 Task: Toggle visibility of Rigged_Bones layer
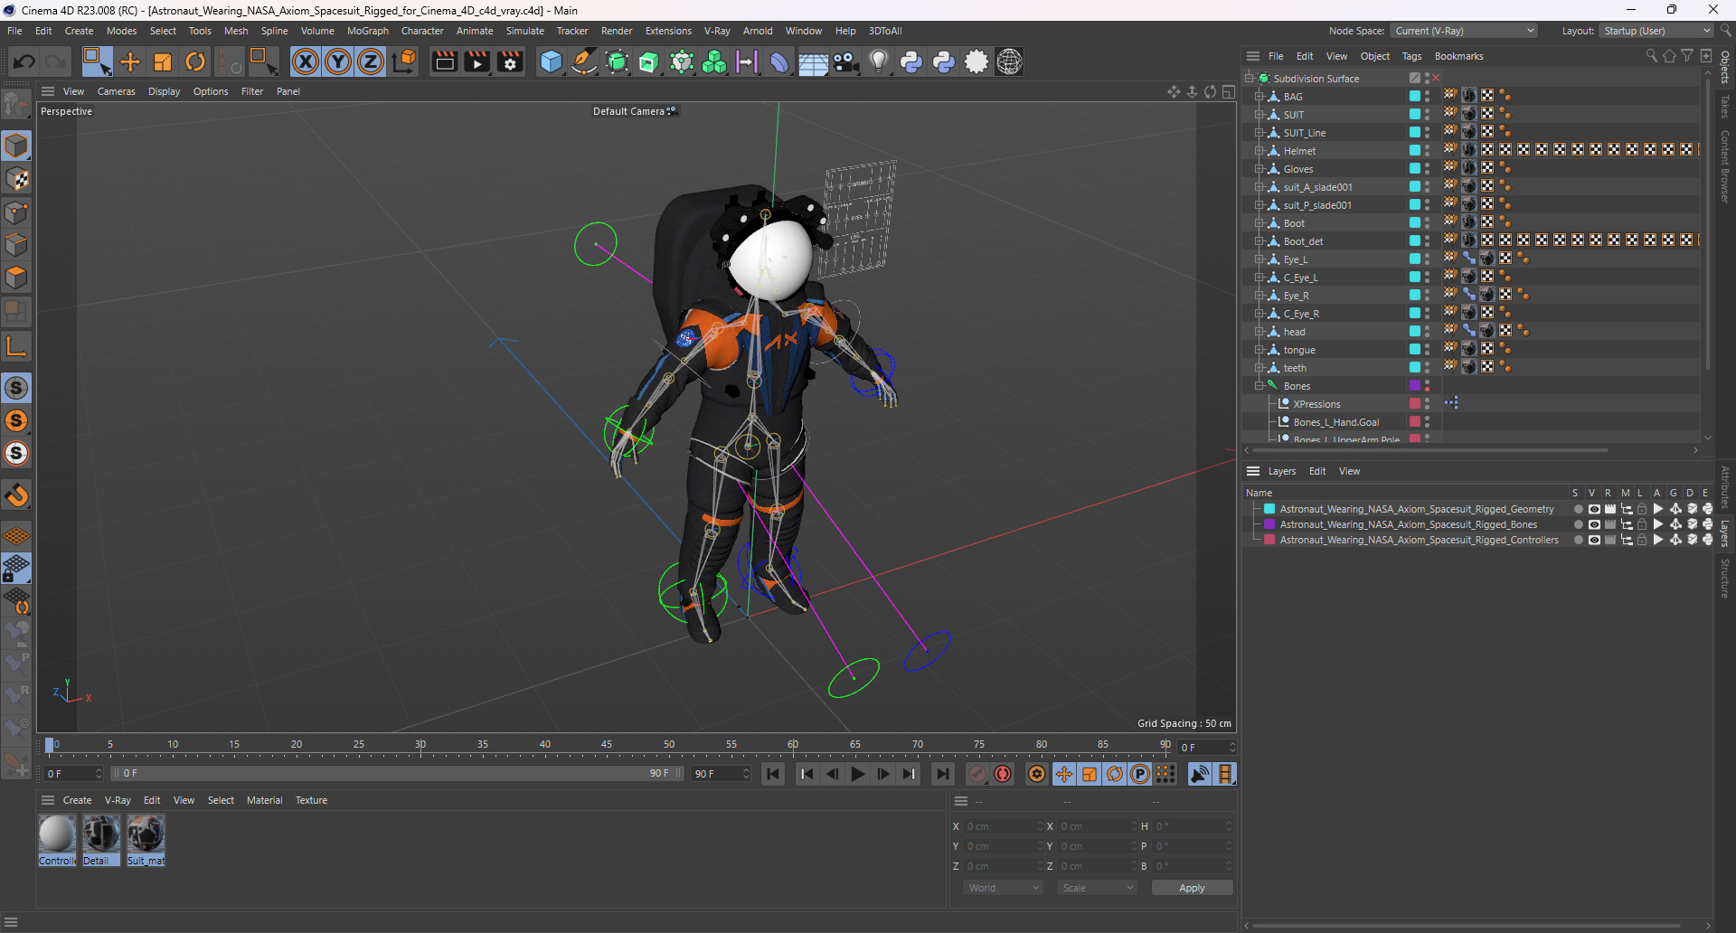click(x=1594, y=524)
